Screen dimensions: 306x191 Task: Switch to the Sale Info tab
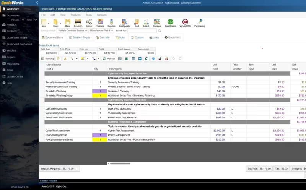point(103,37)
